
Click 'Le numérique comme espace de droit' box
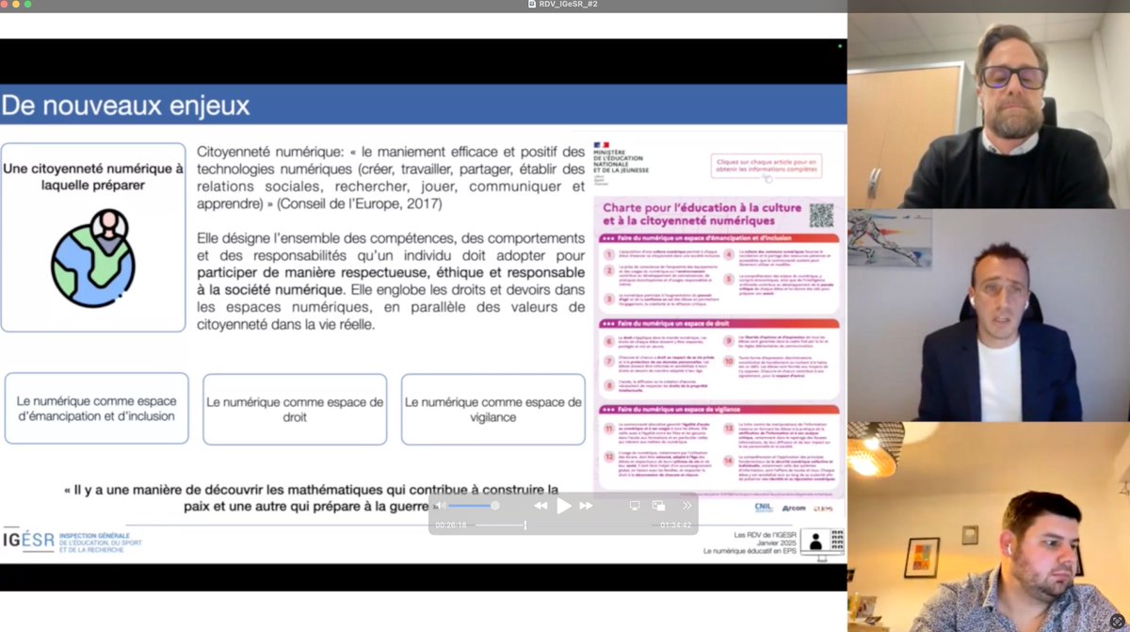click(x=295, y=409)
